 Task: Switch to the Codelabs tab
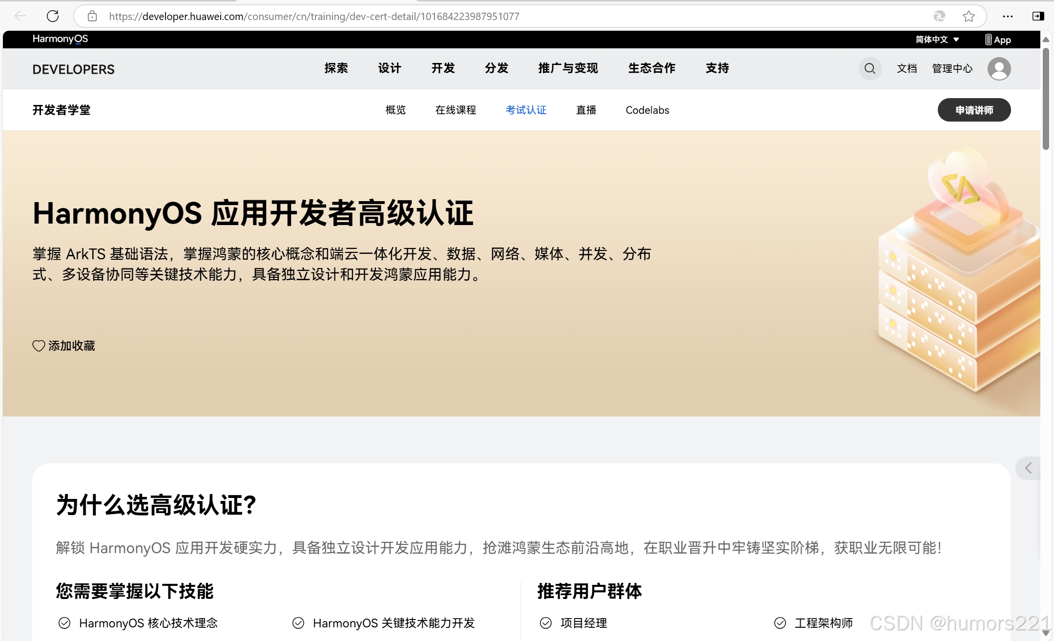coord(647,110)
